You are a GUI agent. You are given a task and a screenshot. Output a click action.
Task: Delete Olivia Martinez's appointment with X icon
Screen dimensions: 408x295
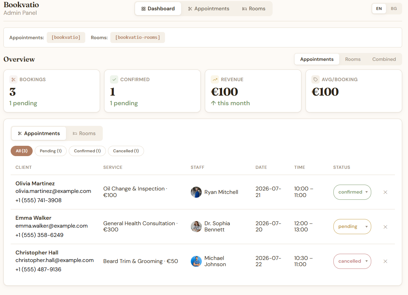[x=385, y=192]
